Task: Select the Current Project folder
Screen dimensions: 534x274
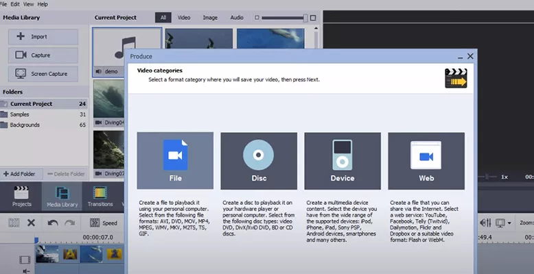Action: (x=44, y=104)
